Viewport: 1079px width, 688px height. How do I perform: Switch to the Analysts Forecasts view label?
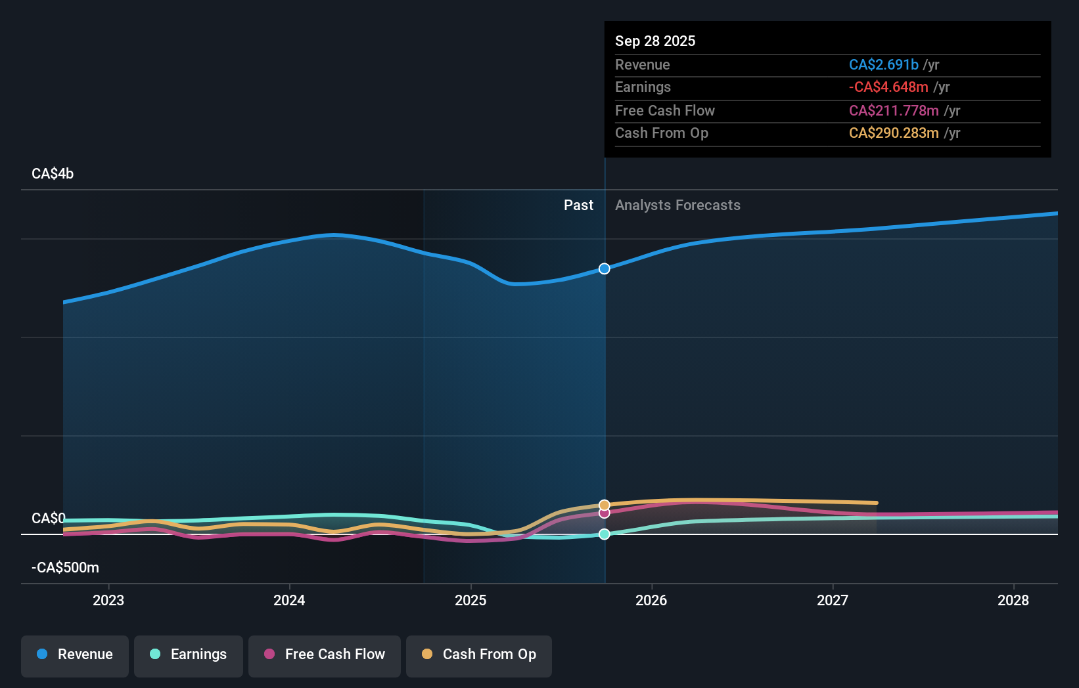pyautogui.click(x=677, y=205)
